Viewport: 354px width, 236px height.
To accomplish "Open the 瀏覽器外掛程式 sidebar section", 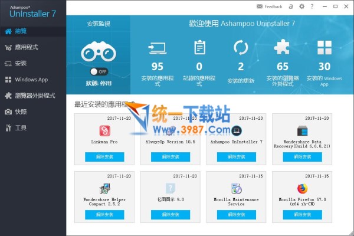I will (33, 96).
